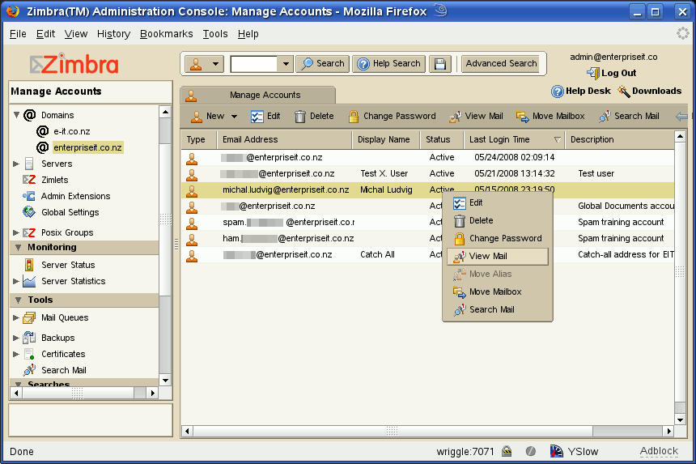
Task: Click the Global Settings globe icon
Action: coord(29,212)
